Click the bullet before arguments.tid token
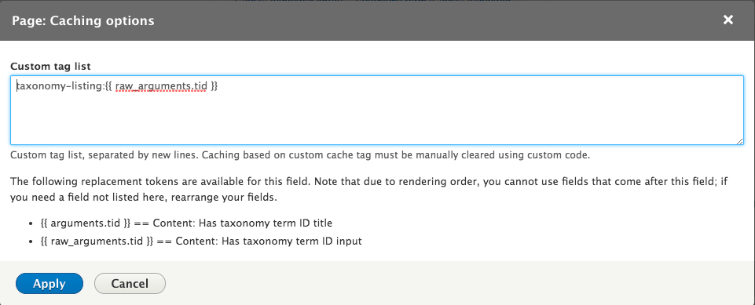Viewport: 755px width, 305px height. click(31, 223)
